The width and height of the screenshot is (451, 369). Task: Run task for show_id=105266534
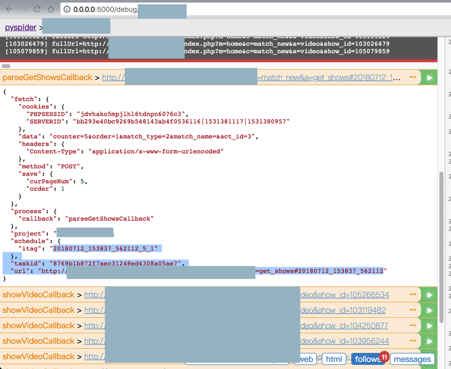click(x=430, y=295)
